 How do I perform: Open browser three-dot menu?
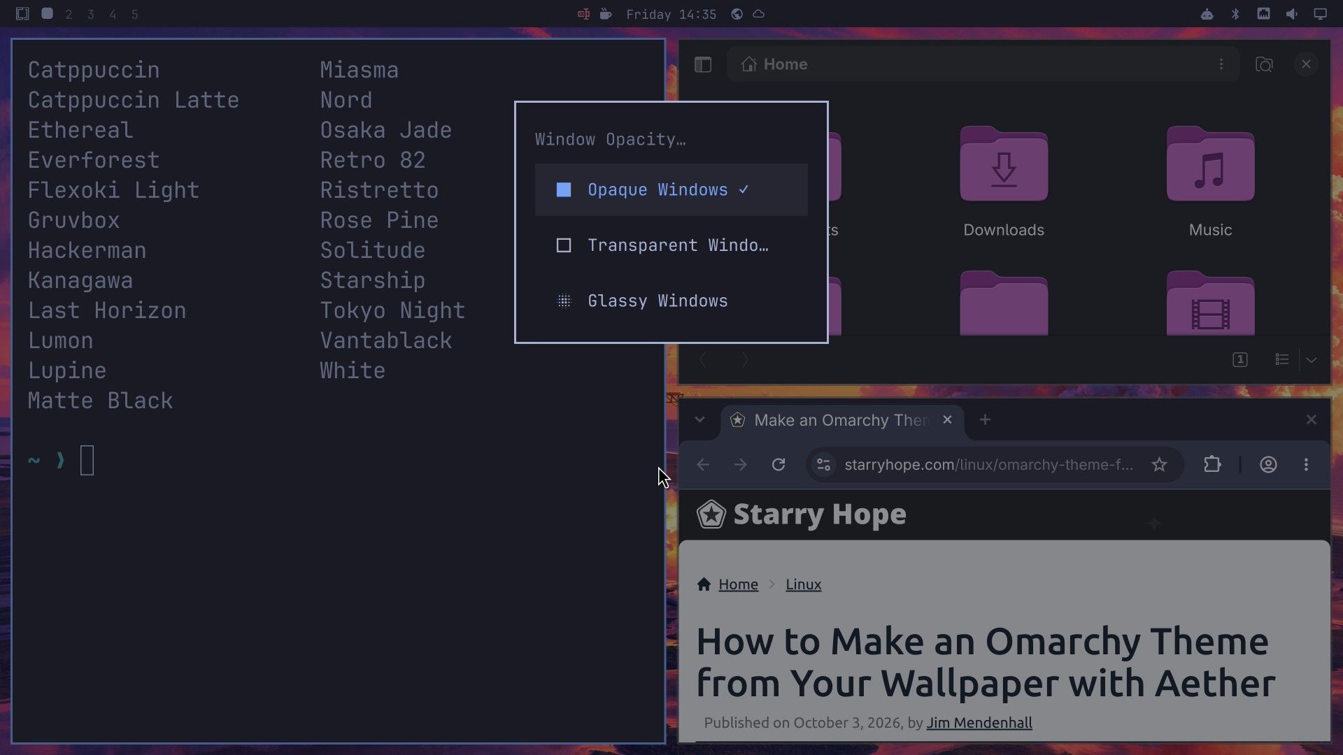1306,465
